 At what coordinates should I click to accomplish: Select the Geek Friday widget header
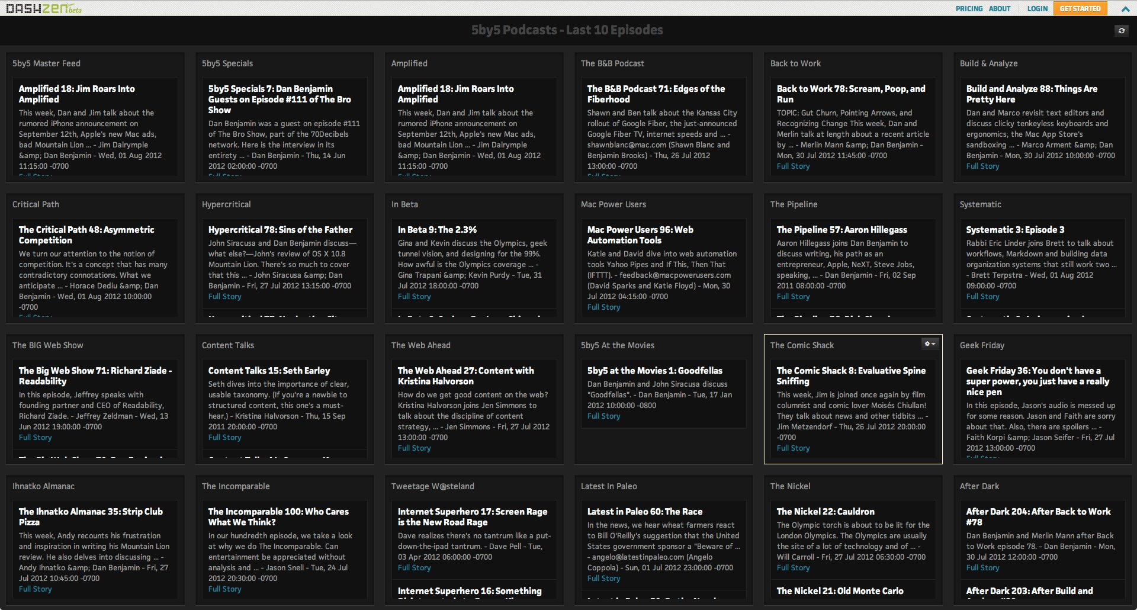(x=982, y=345)
